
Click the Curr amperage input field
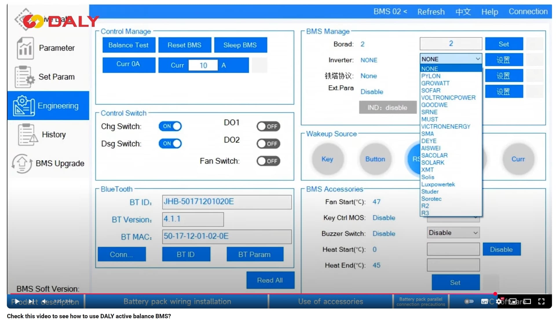(203, 65)
